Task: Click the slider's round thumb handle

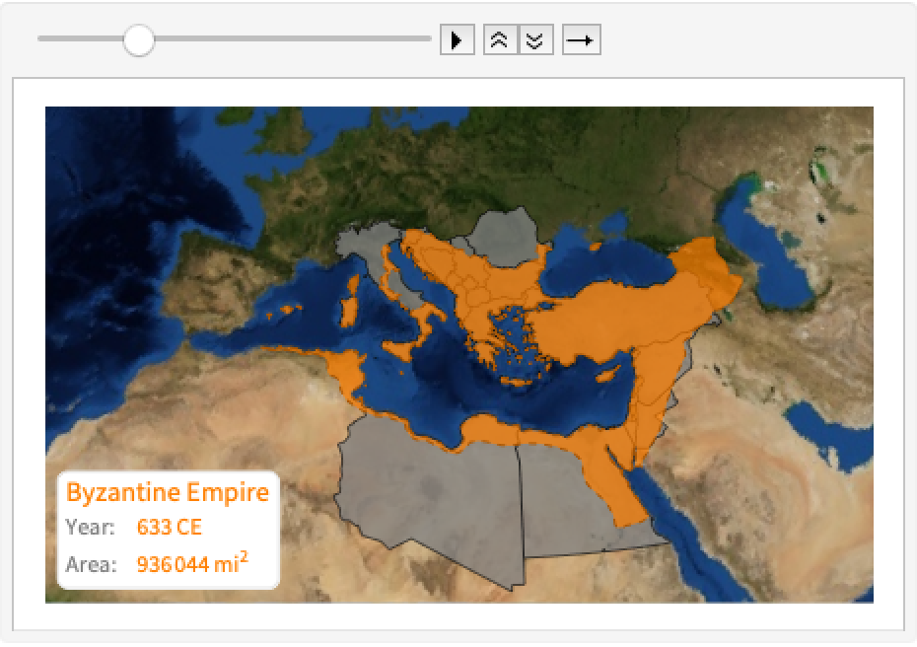Action: [x=139, y=40]
